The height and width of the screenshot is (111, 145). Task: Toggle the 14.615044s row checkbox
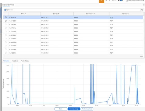pos(6,53)
